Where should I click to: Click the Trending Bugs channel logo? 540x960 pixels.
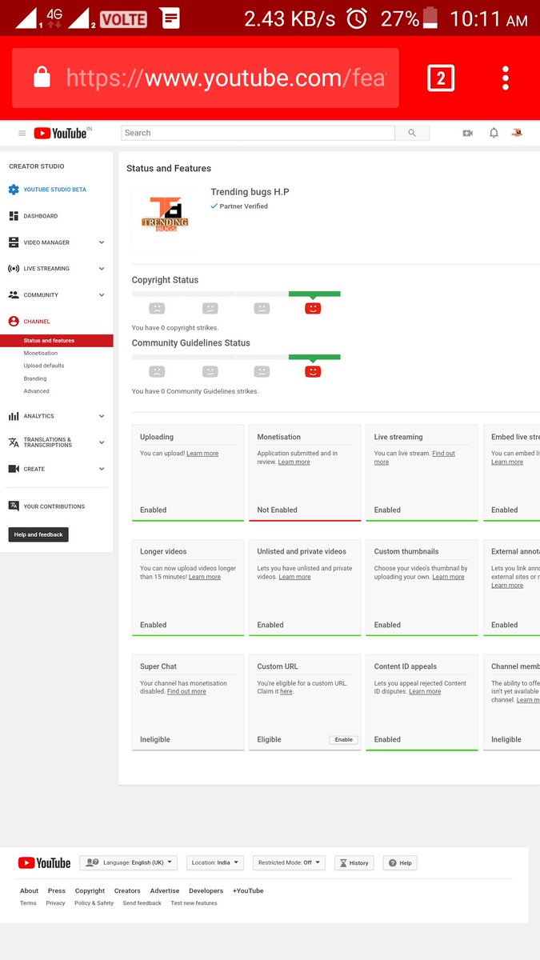(x=164, y=214)
